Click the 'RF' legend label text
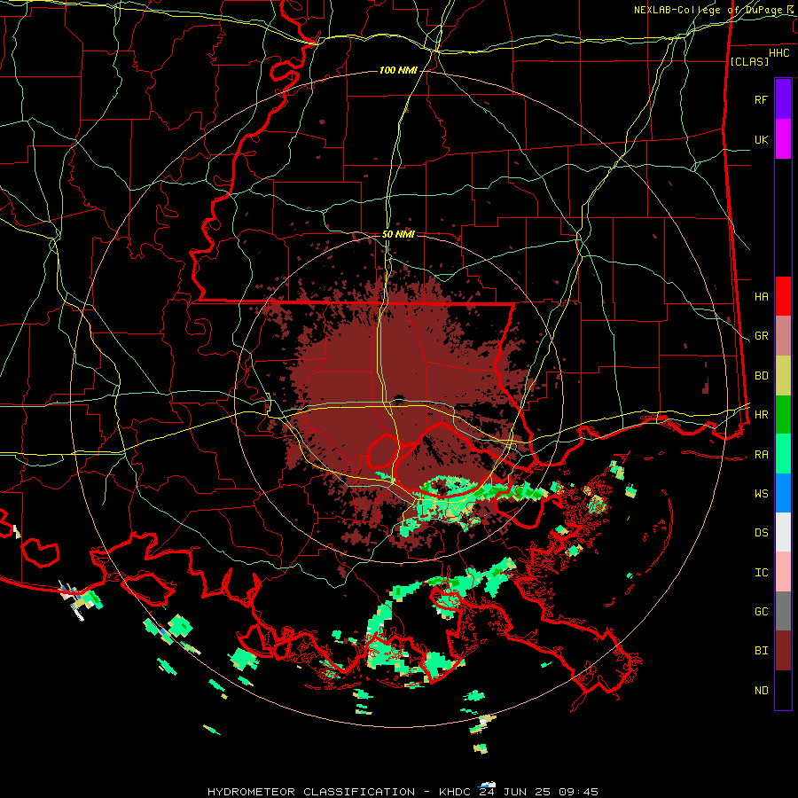 pyautogui.click(x=762, y=99)
